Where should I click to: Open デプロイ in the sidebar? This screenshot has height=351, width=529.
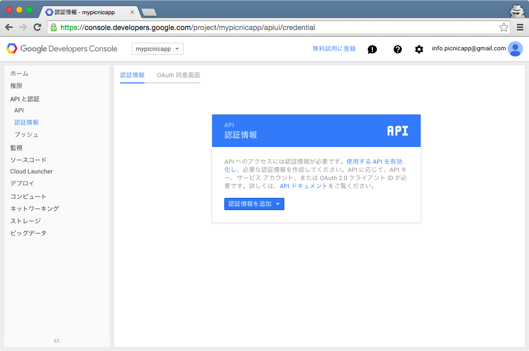point(22,184)
